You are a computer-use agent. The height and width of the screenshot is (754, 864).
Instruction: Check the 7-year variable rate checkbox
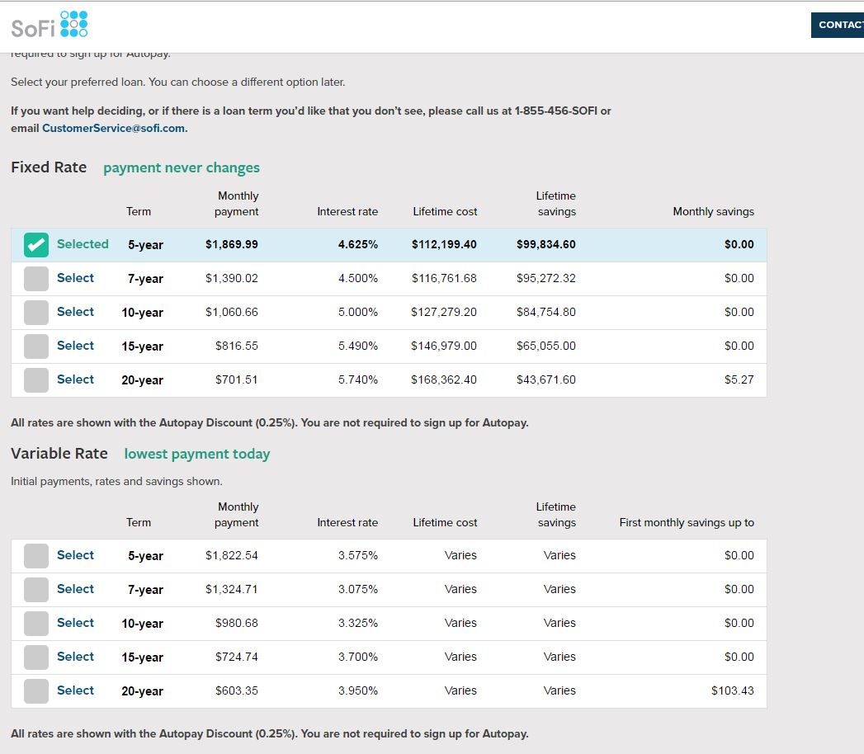pos(36,590)
